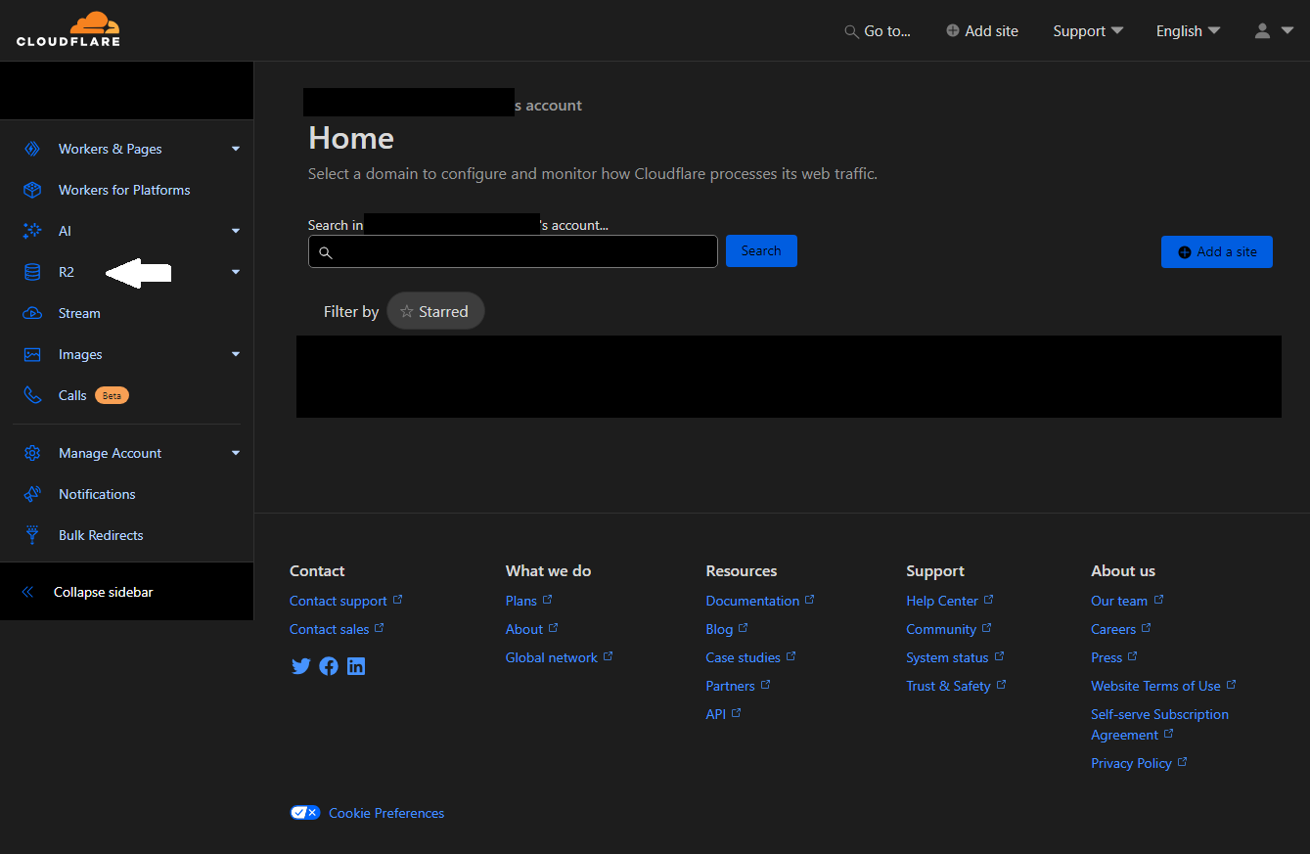Select the AI section icon
Image resolution: width=1310 pixels, height=854 pixels.
[30, 230]
